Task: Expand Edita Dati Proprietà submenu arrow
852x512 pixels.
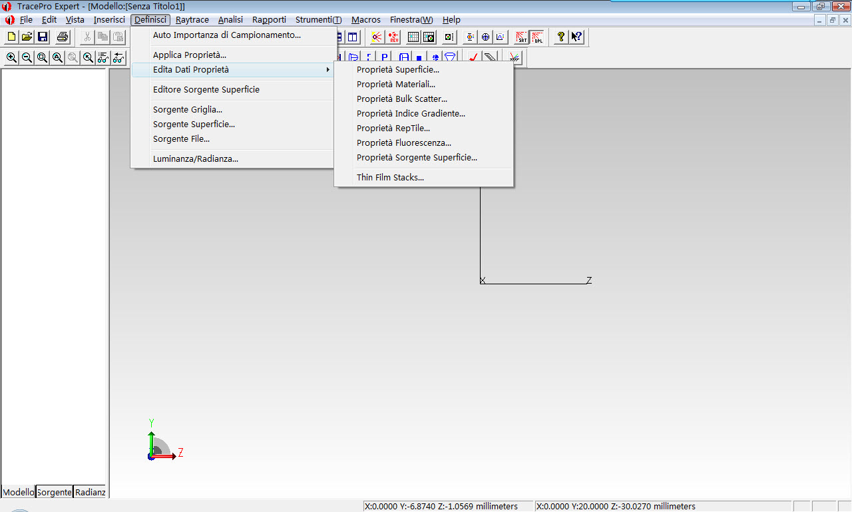Action: [x=327, y=70]
